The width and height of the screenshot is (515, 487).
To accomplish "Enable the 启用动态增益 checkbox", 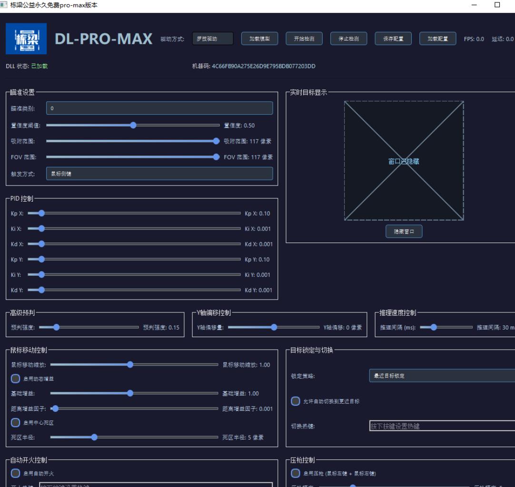I will coord(16,379).
